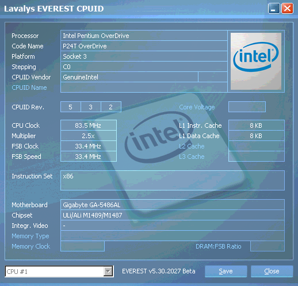Click the Code Name P24T OverDrive field
This screenshot has width=298, height=286.
144,46
